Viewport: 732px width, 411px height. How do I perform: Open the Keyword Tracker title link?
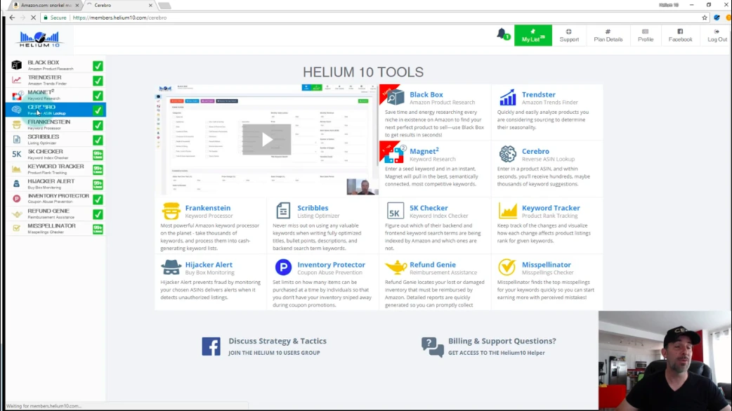(x=551, y=208)
